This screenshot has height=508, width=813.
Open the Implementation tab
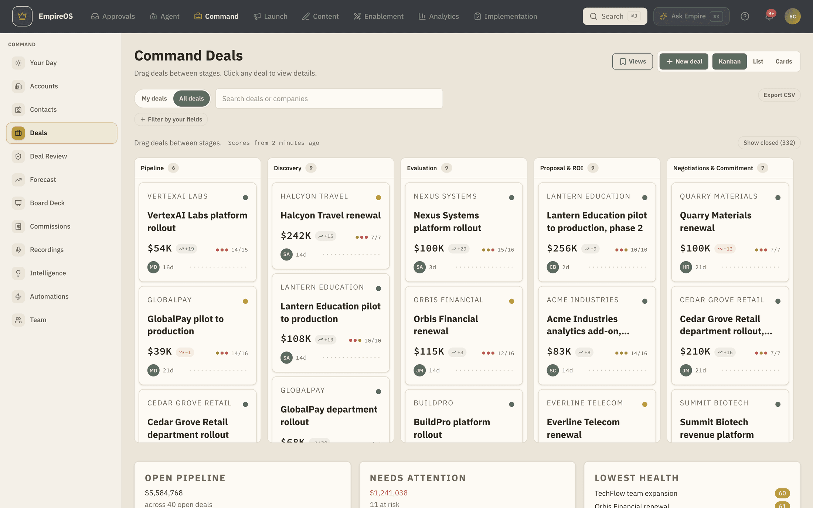(x=506, y=16)
